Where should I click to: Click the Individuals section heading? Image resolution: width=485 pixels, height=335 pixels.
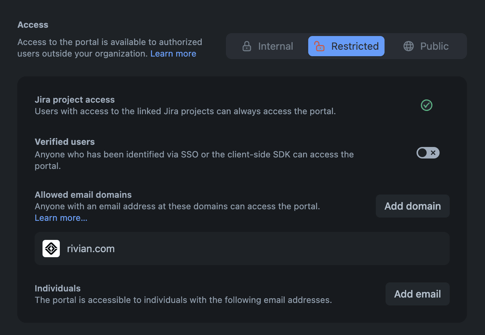coord(58,289)
